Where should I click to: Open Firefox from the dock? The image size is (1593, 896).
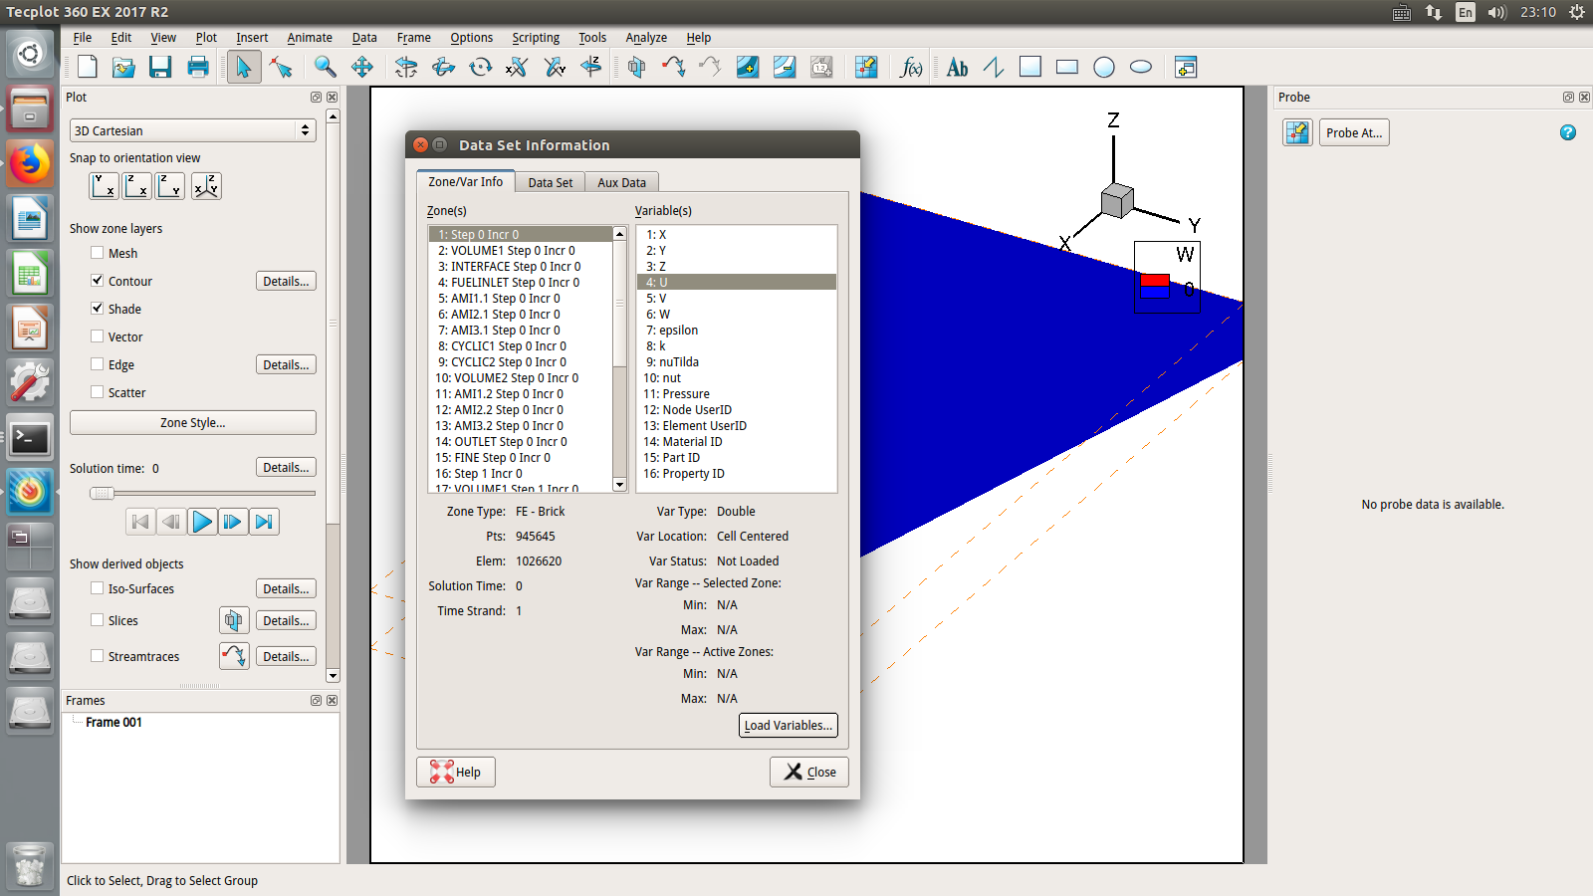[x=30, y=163]
